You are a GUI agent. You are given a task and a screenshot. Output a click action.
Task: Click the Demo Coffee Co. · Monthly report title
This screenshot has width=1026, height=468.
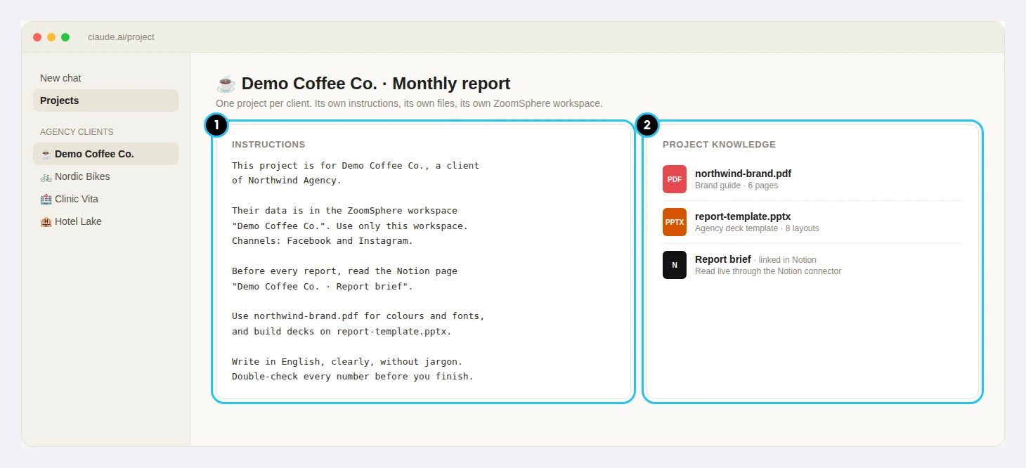click(376, 84)
